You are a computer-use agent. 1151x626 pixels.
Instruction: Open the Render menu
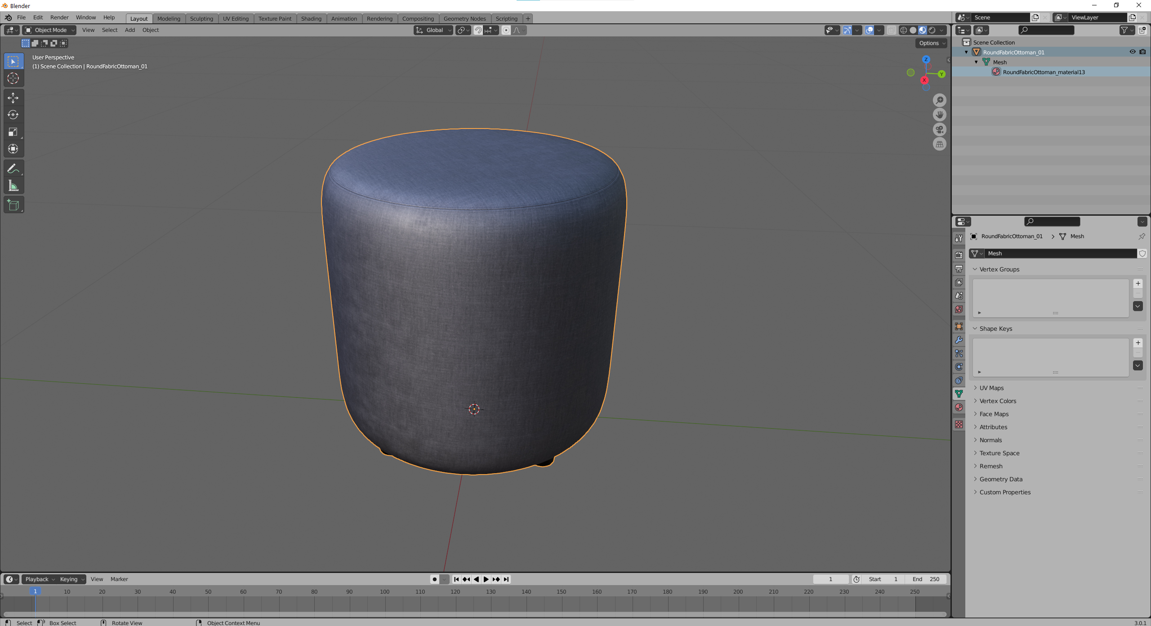(59, 18)
